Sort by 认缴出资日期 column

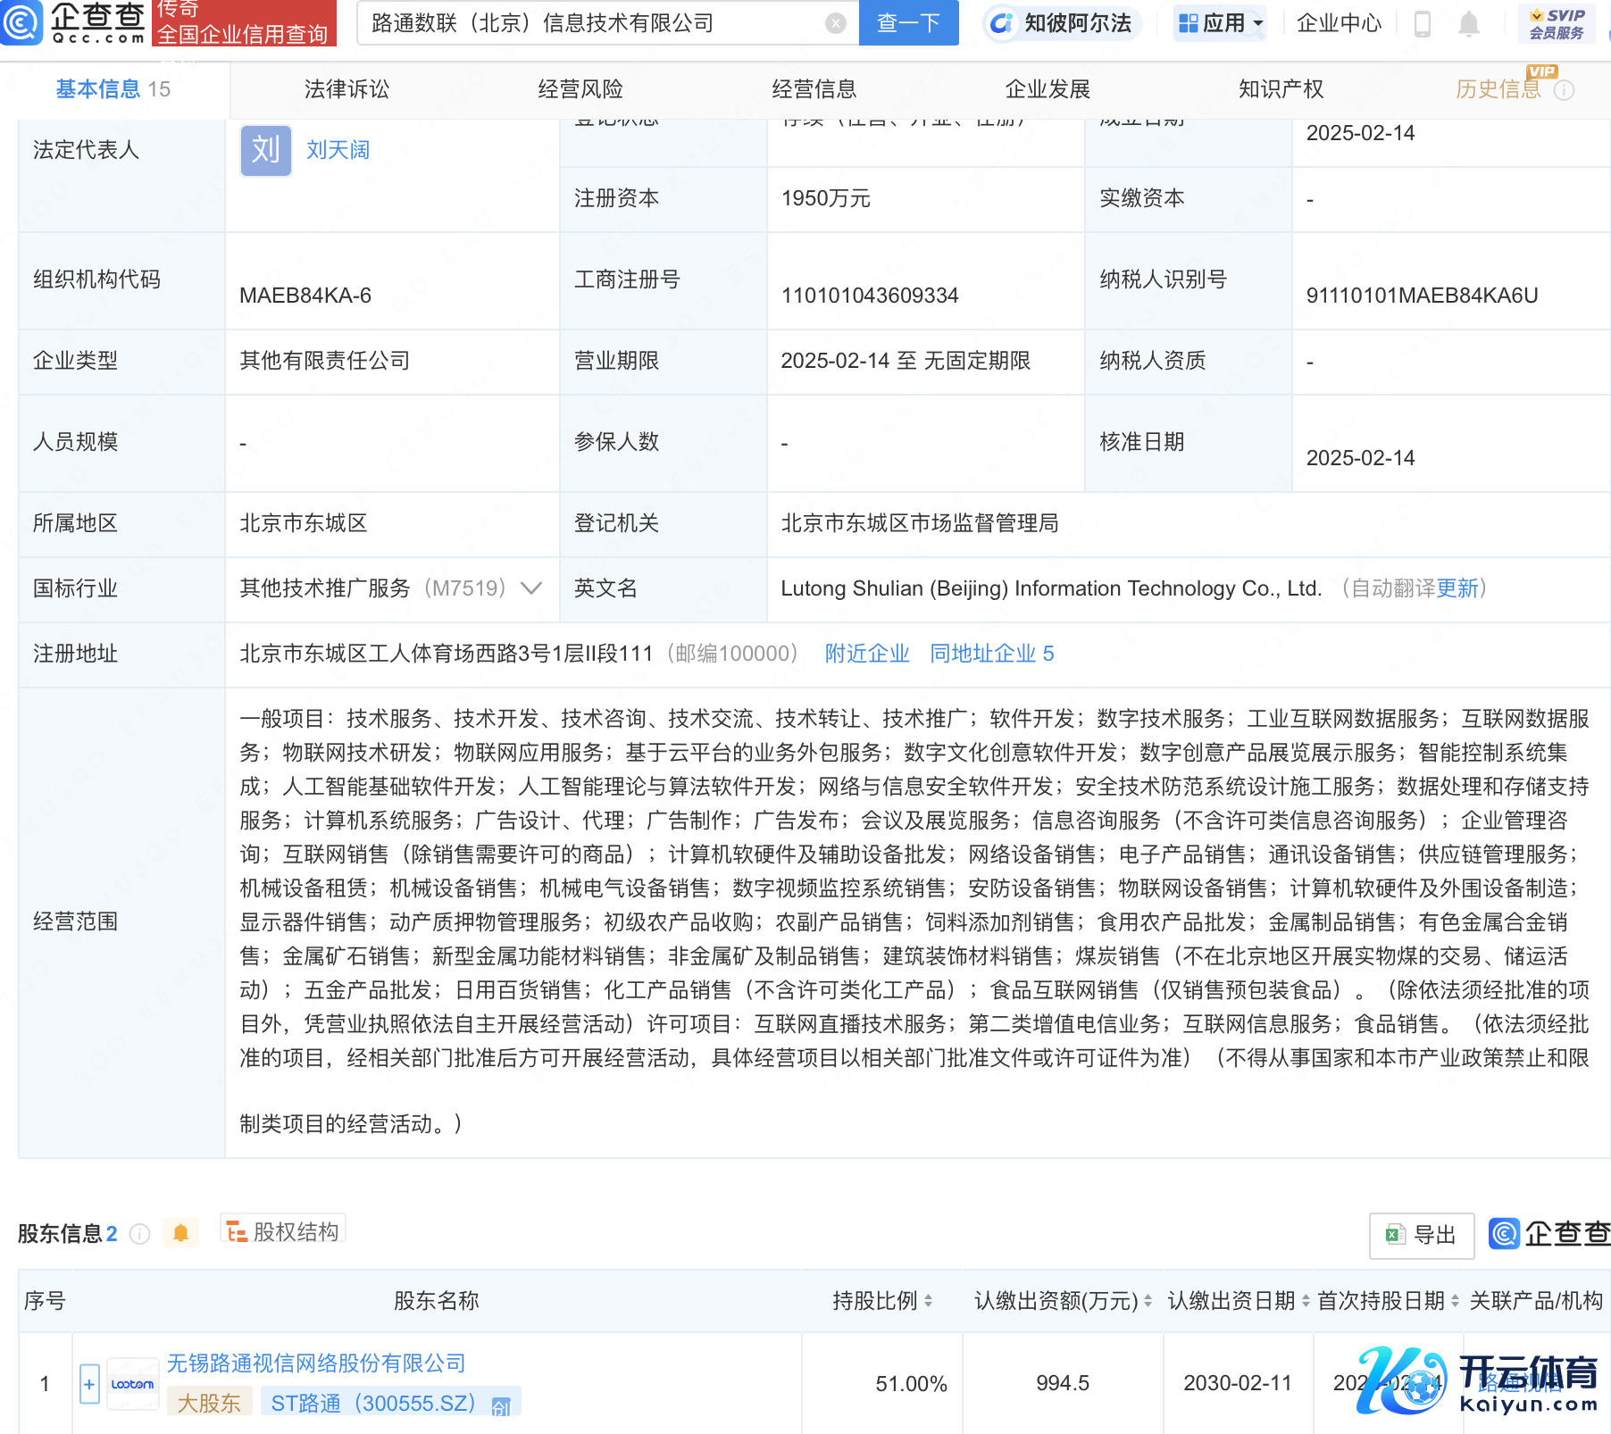pos(1306,1301)
